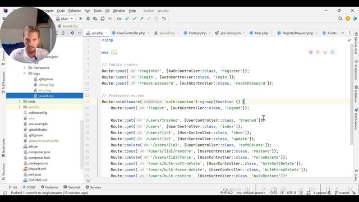Image resolution: width=359 pixels, height=202 pixels.
Task: Click PHP: 8.2 language level
Action: click(227, 193)
